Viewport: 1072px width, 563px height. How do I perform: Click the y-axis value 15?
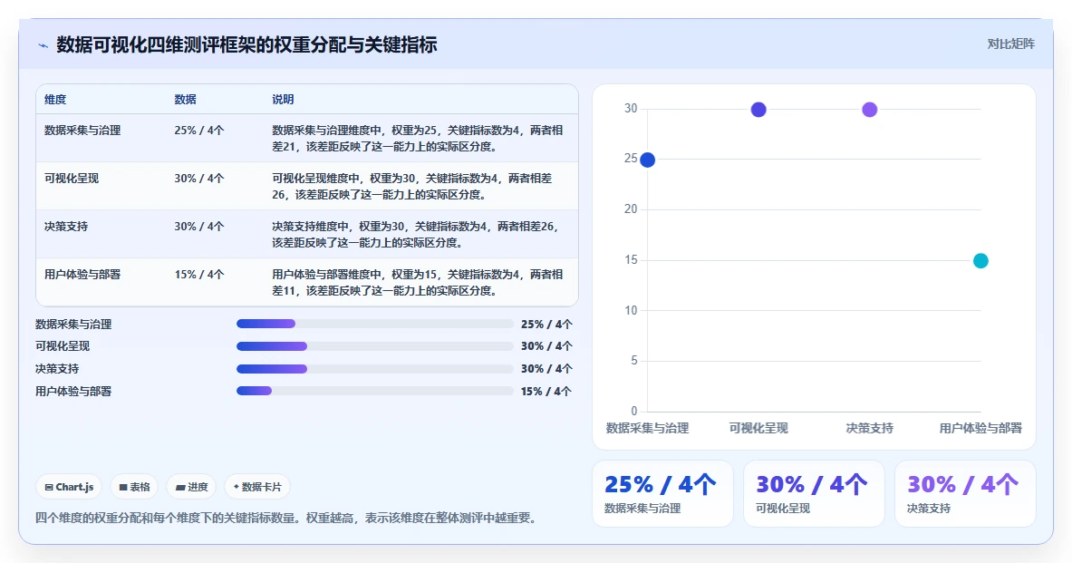pyautogui.click(x=631, y=259)
